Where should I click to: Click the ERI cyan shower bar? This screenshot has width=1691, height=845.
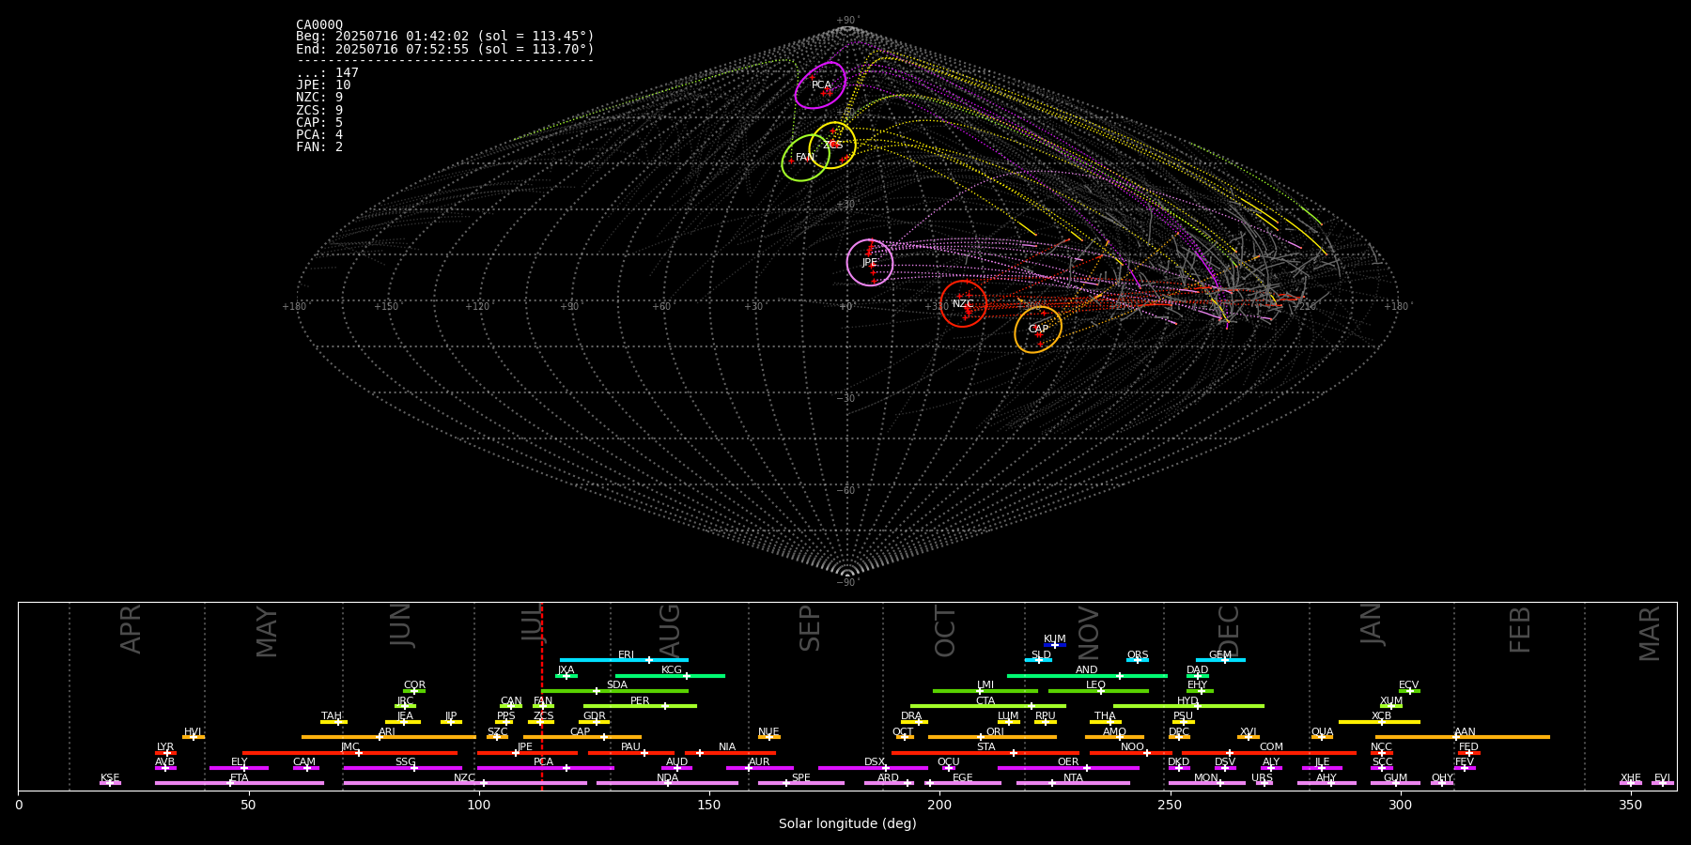(x=624, y=660)
